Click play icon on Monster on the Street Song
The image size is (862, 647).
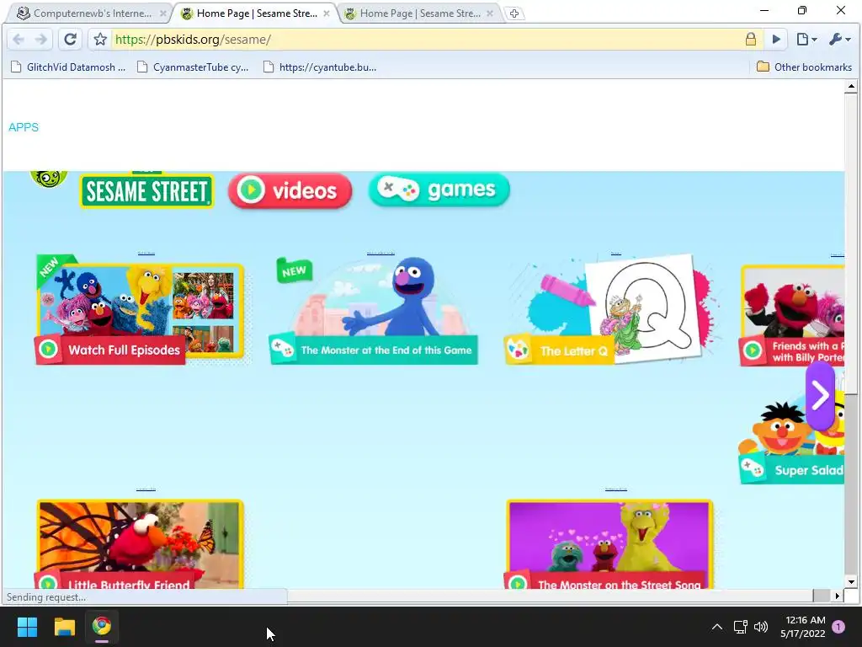(518, 583)
